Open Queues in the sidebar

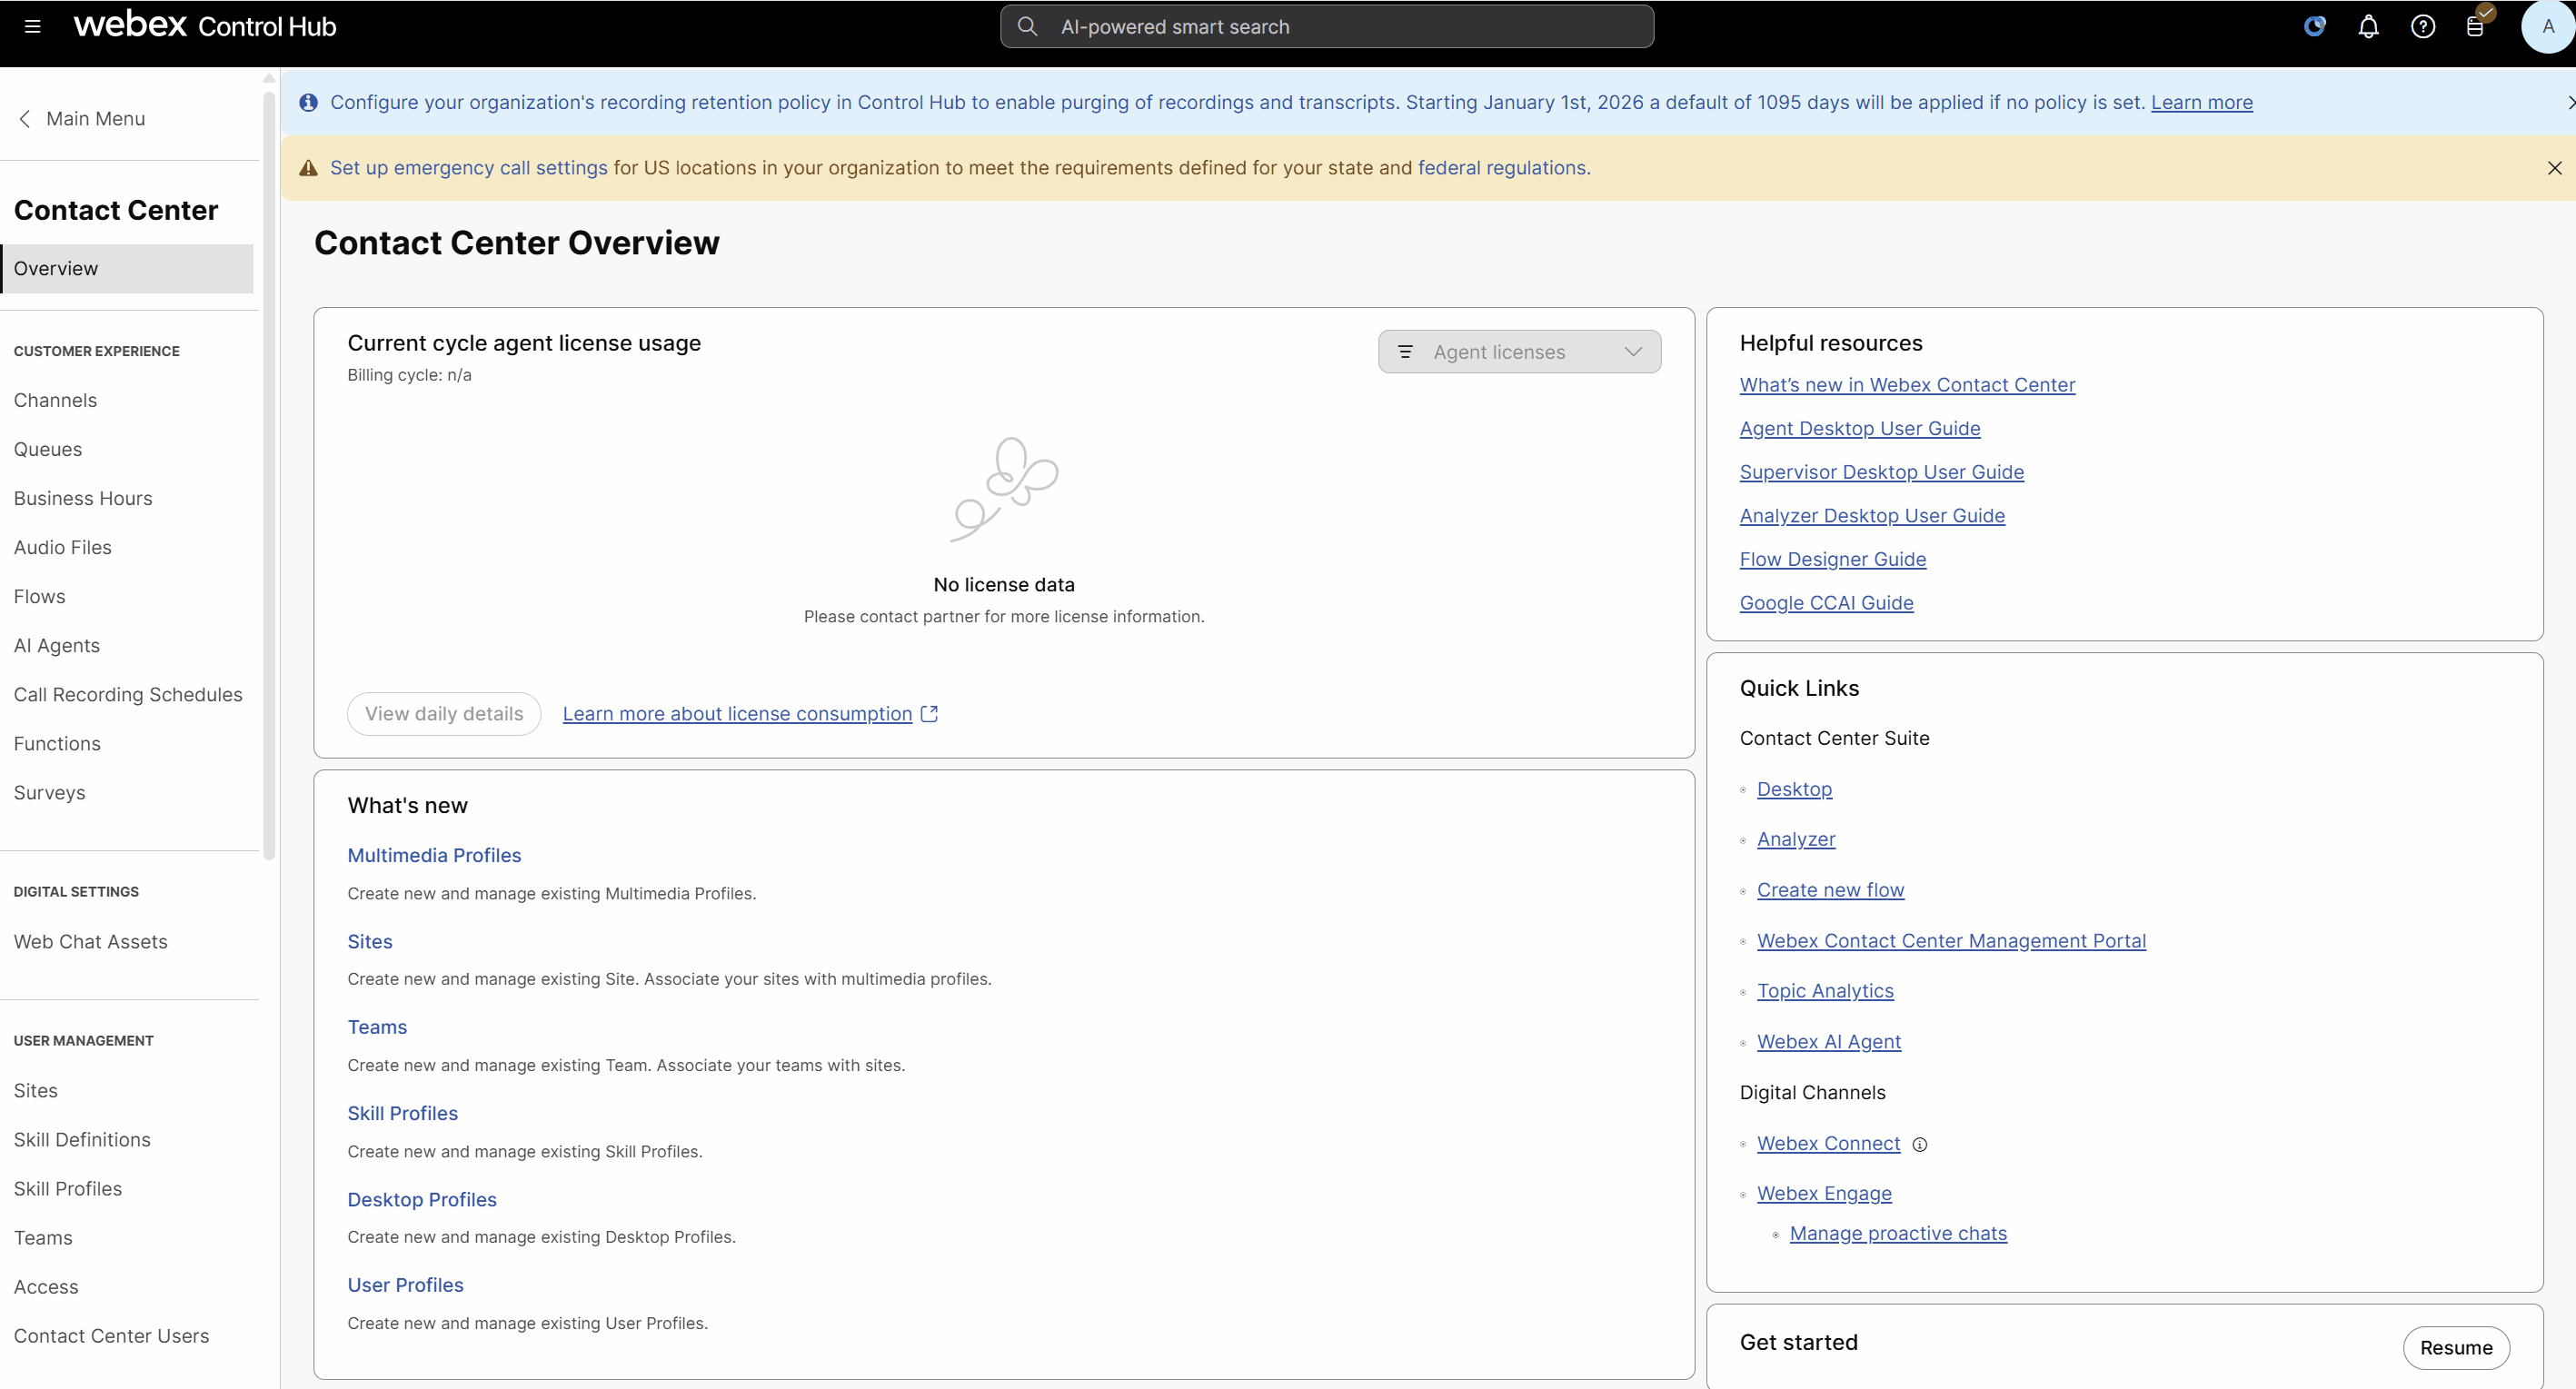point(48,449)
